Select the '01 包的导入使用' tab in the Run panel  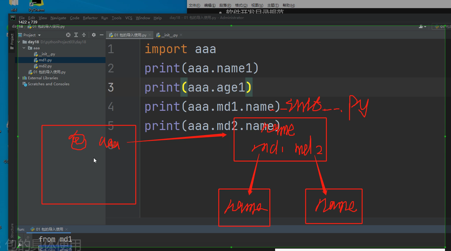[x=49, y=229]
